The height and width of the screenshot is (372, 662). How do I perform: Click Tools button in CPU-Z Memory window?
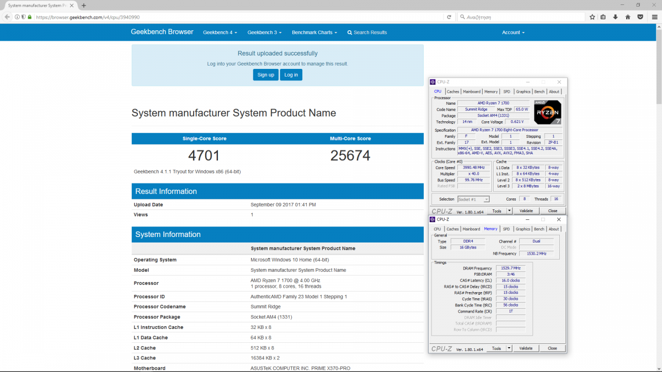click(x=496, y=348)
